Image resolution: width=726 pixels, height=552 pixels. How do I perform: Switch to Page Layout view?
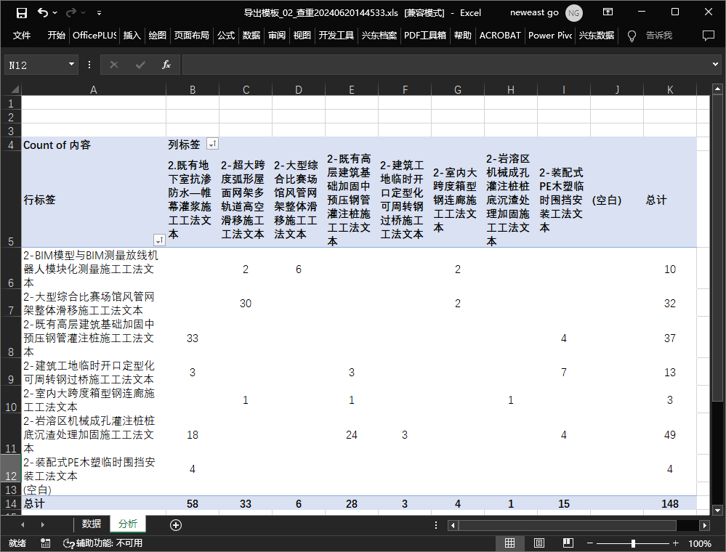pos(539,543)
